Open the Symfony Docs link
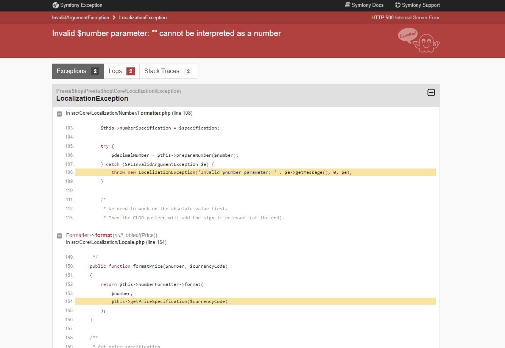 pos(364,5)
